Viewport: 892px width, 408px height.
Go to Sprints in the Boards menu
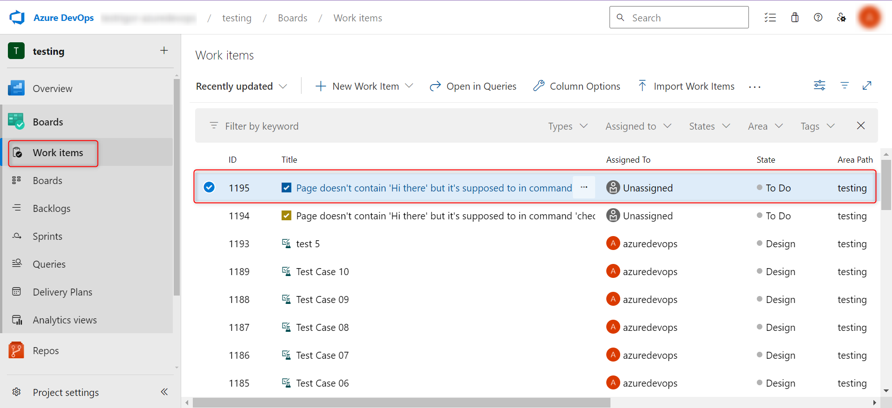(x=47, y=237)
